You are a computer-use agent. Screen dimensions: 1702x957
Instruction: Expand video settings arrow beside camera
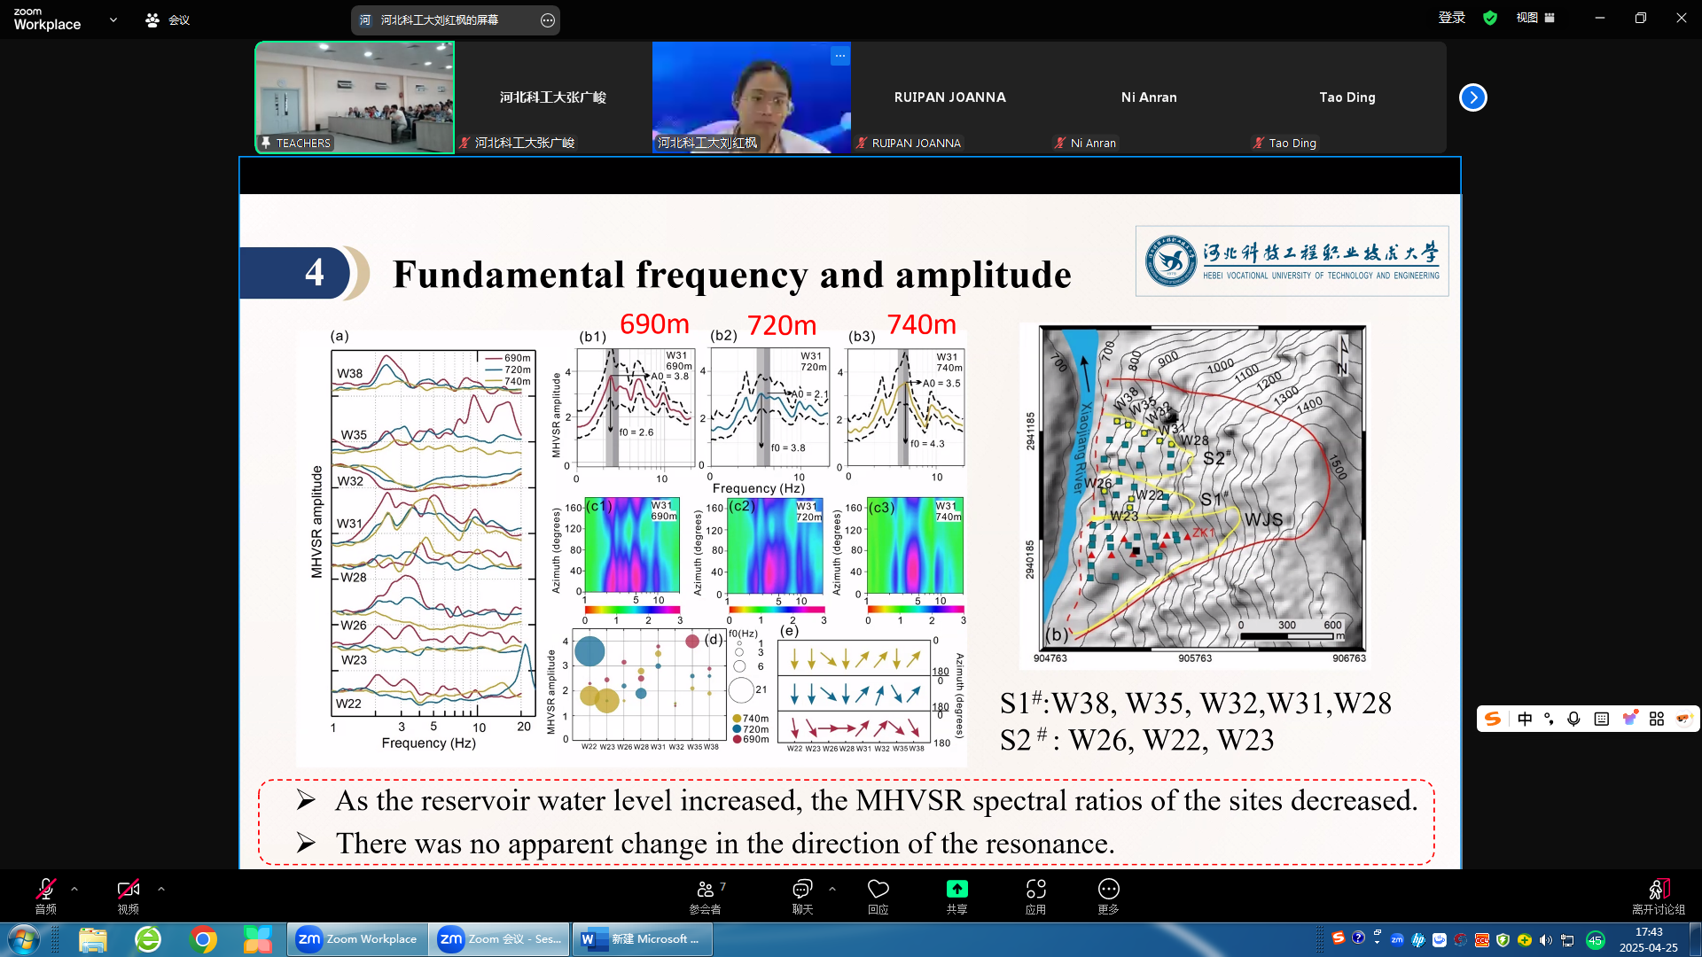tap(160, 889)
